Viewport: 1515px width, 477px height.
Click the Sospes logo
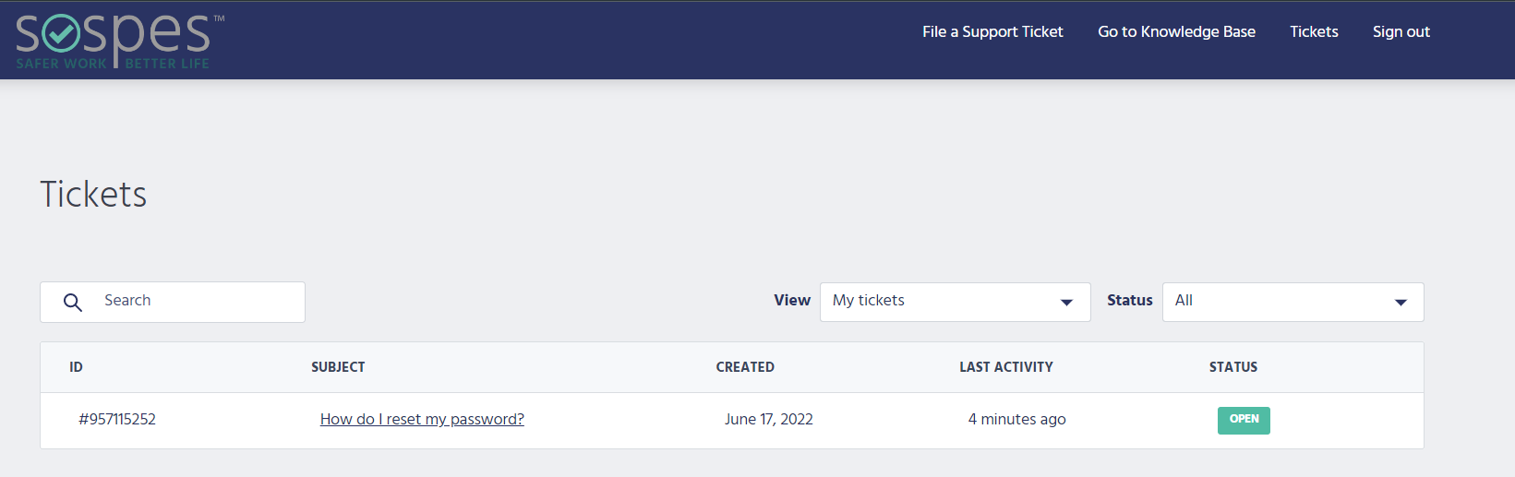point(119,42)
